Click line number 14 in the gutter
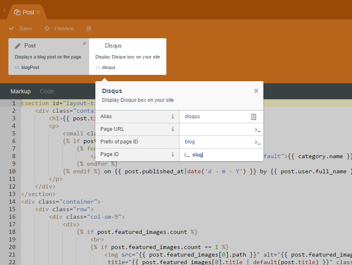Screen dimensions: 352x265 (12, 201)
